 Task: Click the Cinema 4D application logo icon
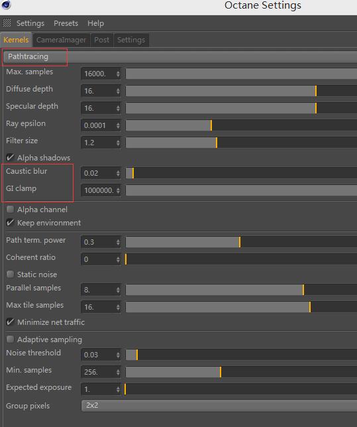6,5
